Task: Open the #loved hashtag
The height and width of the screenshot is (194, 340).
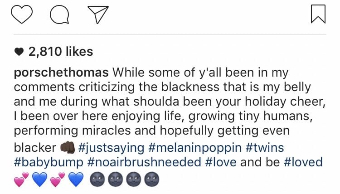Action: (303, 162)
